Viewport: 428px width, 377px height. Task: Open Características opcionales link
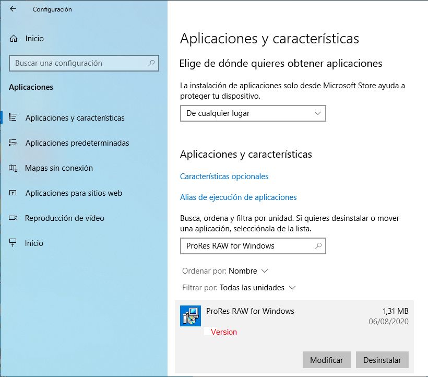[224, 176]
